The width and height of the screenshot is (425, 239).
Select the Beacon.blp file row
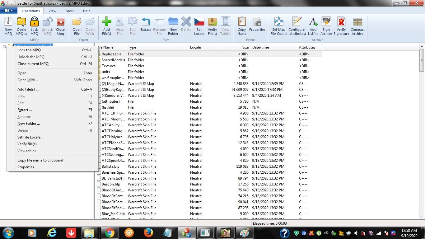(209, 184)
